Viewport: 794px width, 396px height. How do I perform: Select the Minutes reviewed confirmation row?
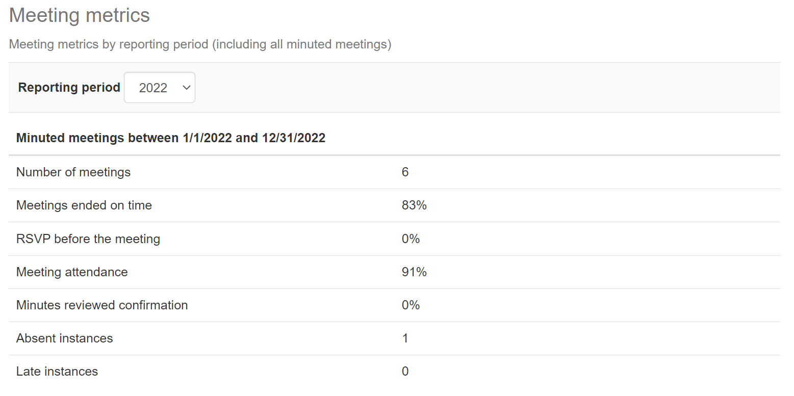[x=394, y=305]
